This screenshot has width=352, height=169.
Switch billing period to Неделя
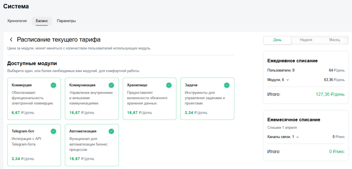[306, 40]
